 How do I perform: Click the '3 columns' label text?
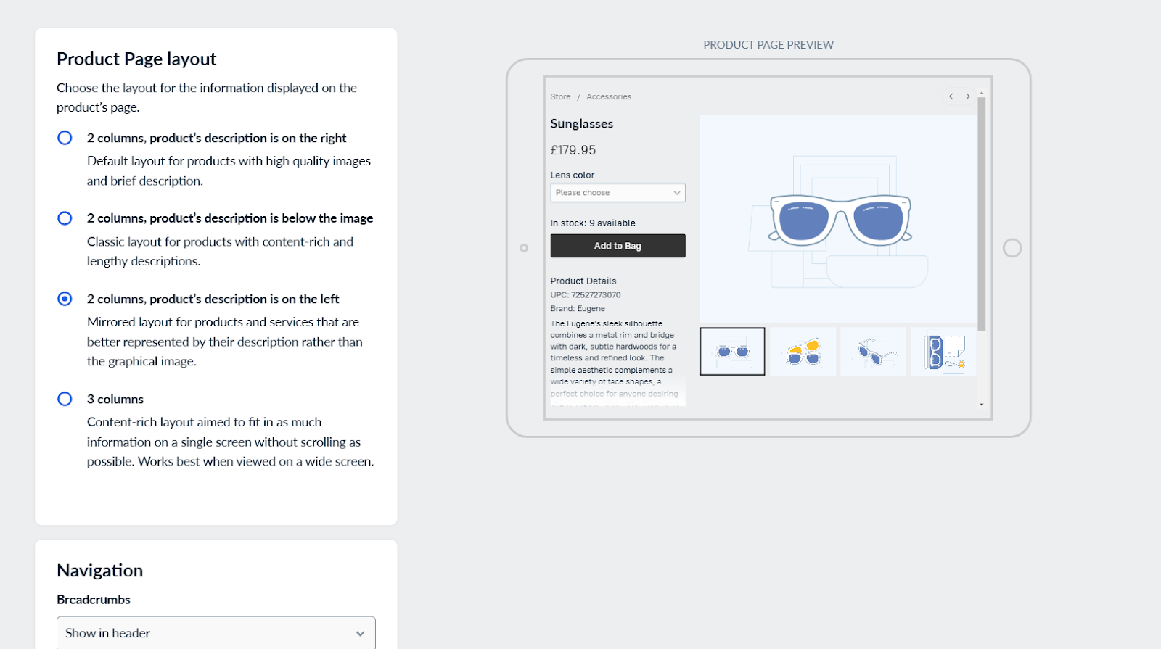(x=115, y=400)
